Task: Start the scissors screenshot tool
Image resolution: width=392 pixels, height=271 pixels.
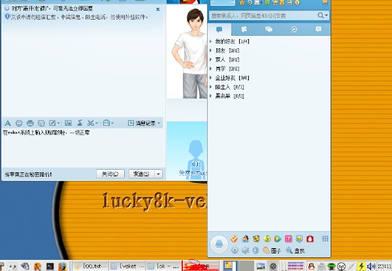Action: 91,123
